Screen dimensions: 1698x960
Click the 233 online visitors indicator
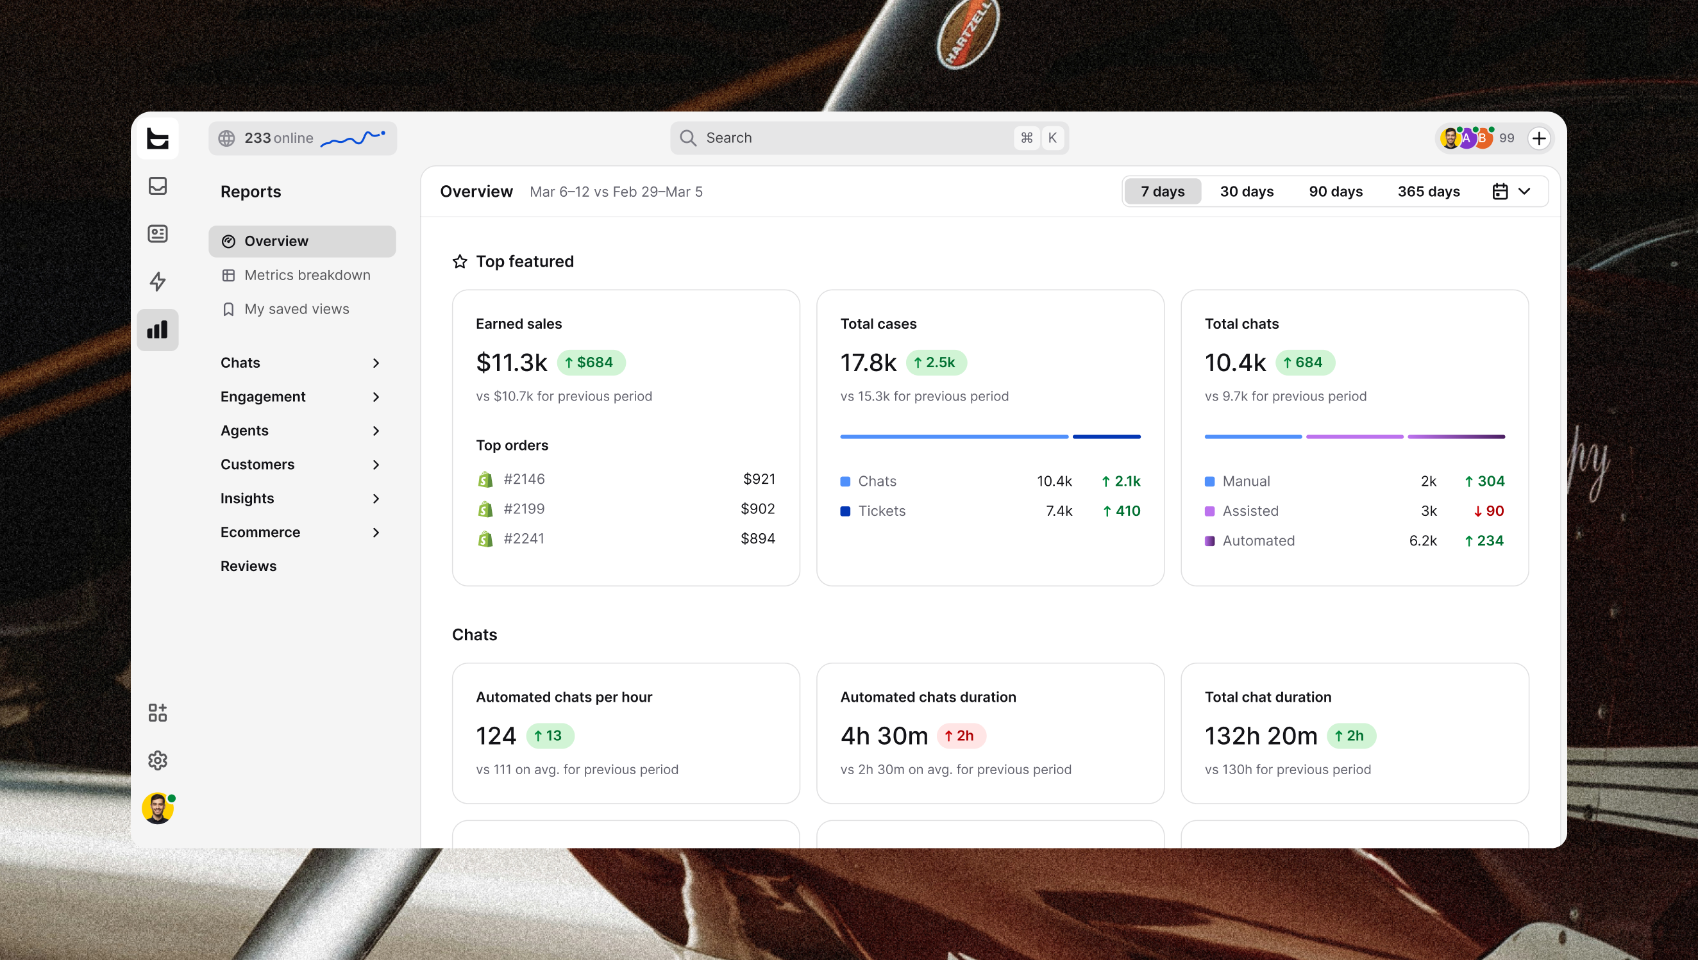pyautogui.click(x=303, y=138)
